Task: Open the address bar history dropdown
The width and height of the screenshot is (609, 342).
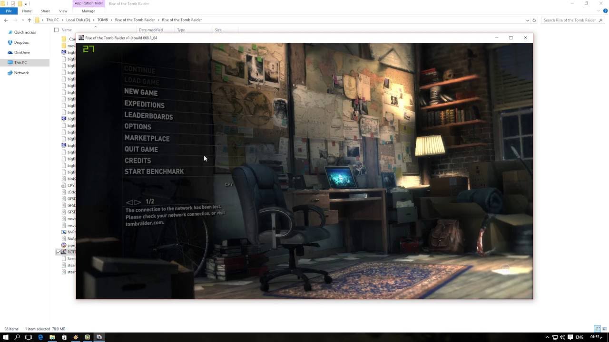Action: [x=527, y=20]
